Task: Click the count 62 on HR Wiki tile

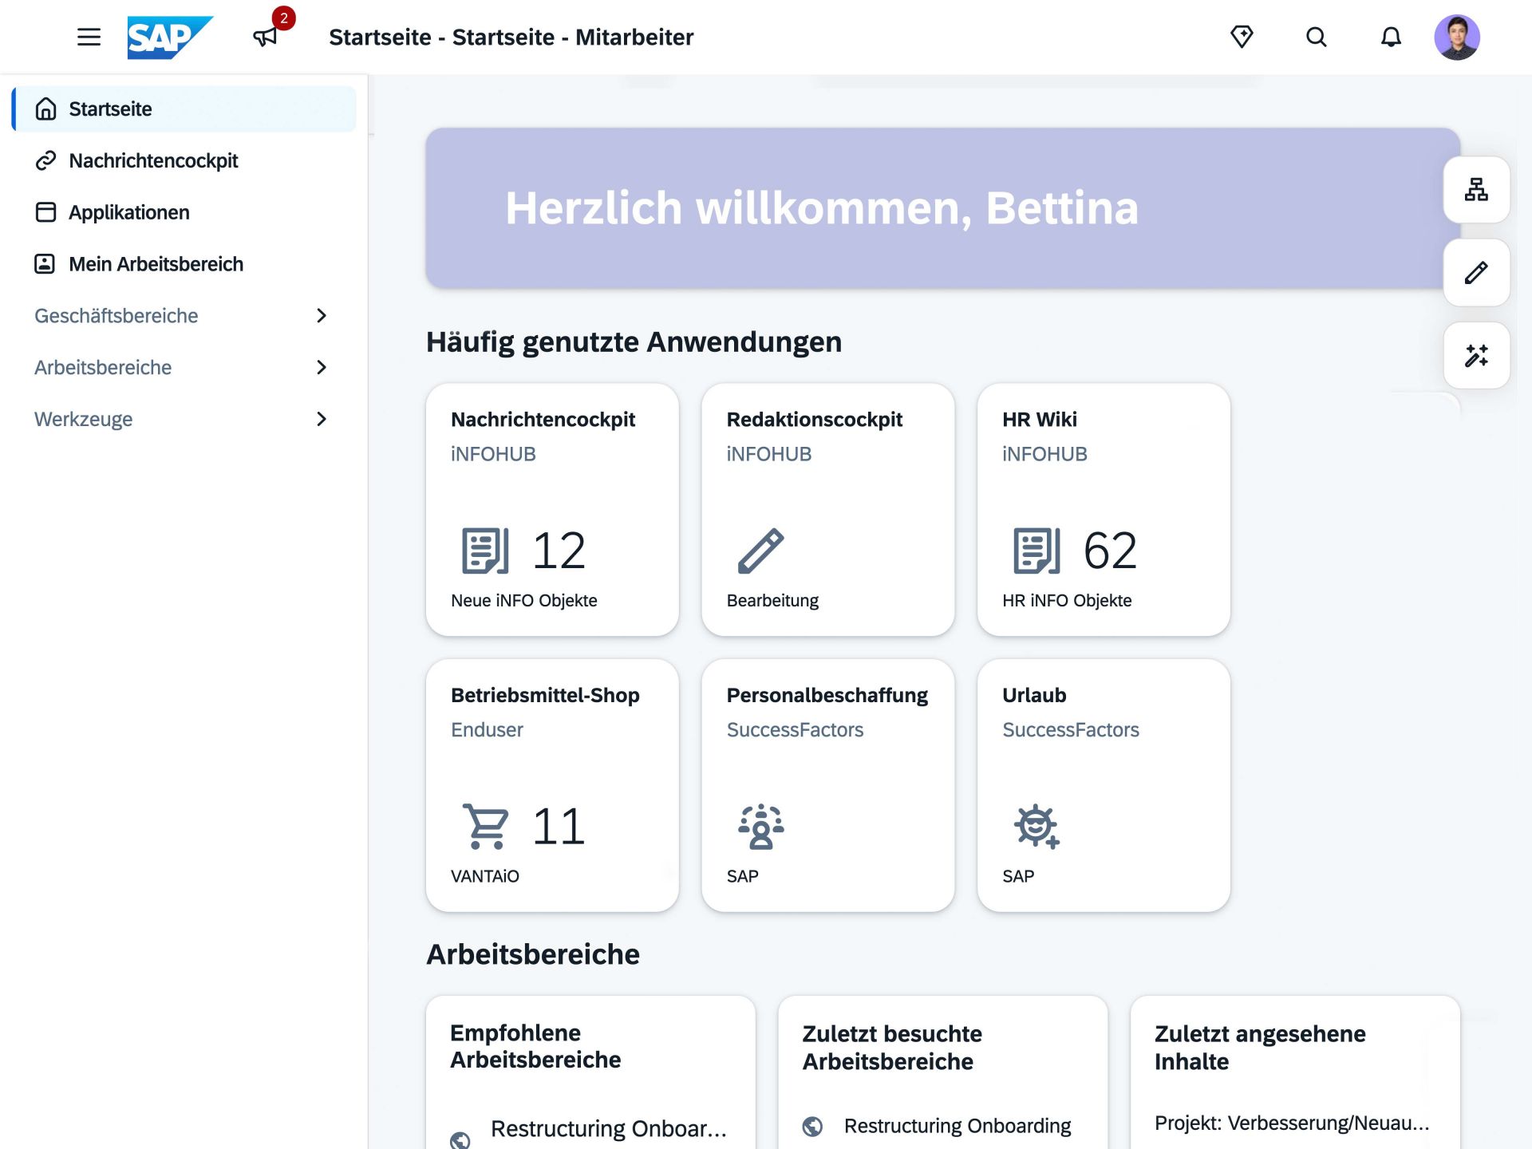Action: [x=1110, y=551]
